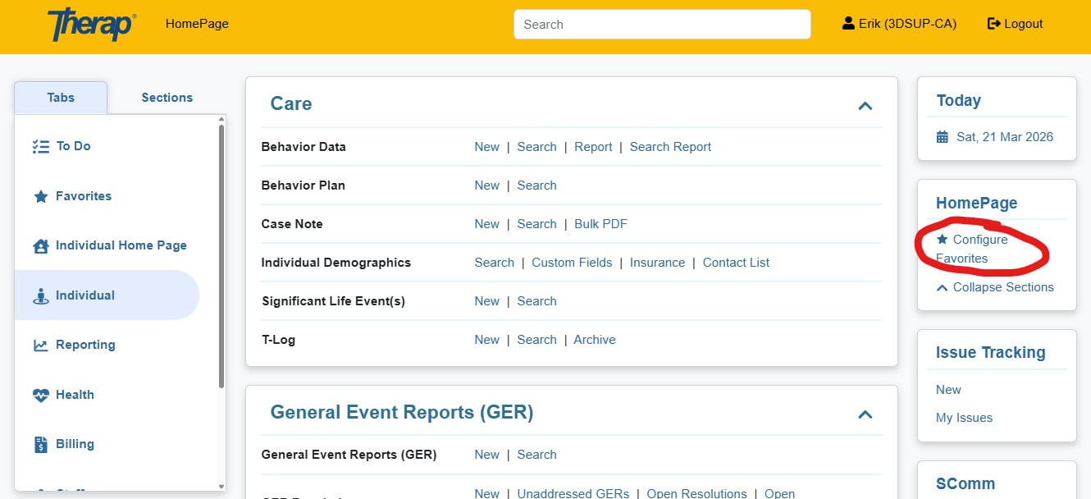Click the Logout button
The height and width of the screenshot is (499, 1091).
tap(1015, 24)
